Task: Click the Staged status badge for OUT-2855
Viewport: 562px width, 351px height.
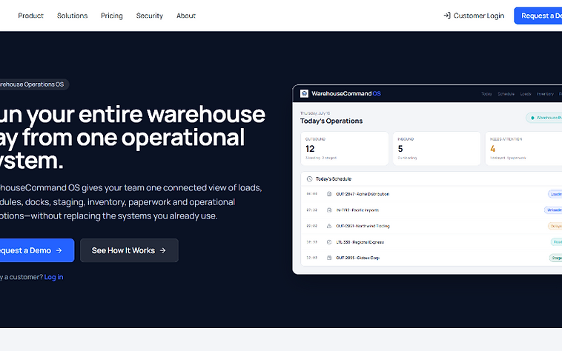Action: pos(556,258)
